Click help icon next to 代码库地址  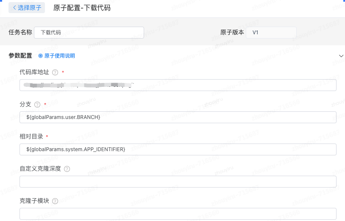point(55,72)
